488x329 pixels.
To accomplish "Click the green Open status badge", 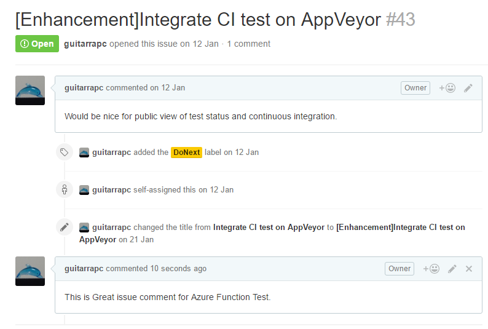I will [37, 44].
